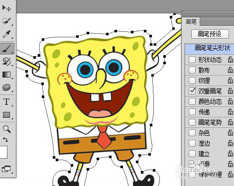Tick the 纹理 checkbox
Viewport: 234px width, 186px height.
[192, 81]
